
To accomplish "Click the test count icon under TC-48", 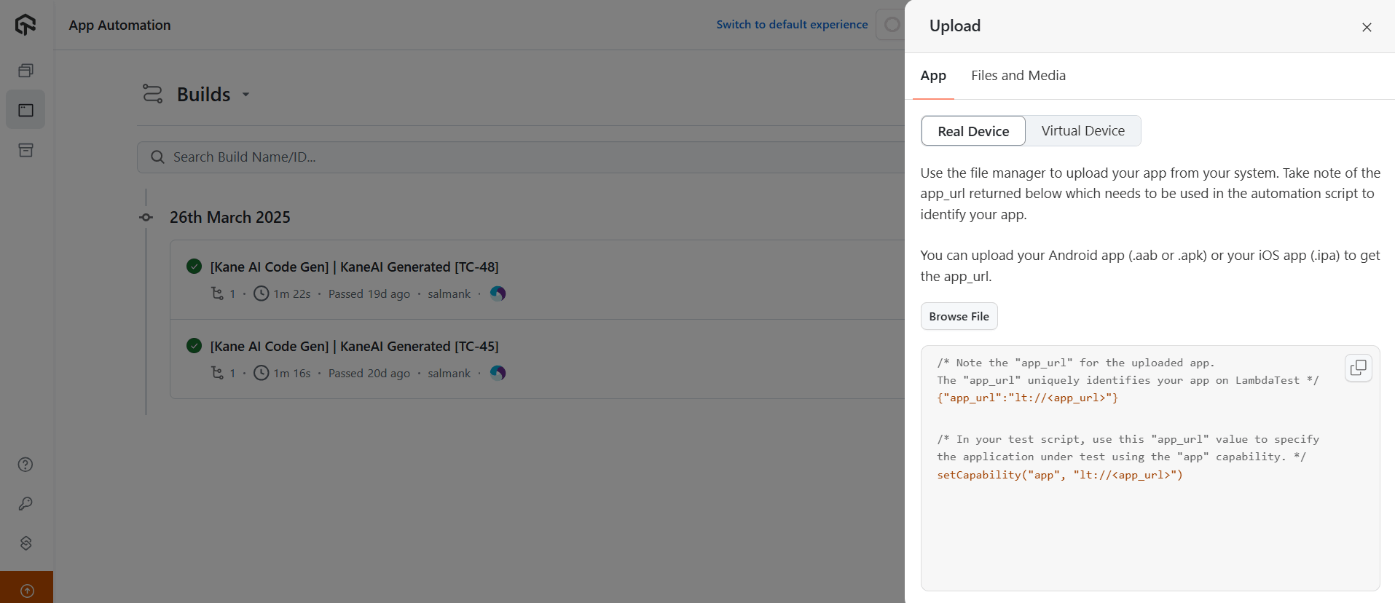I will (x=217, y=293).
